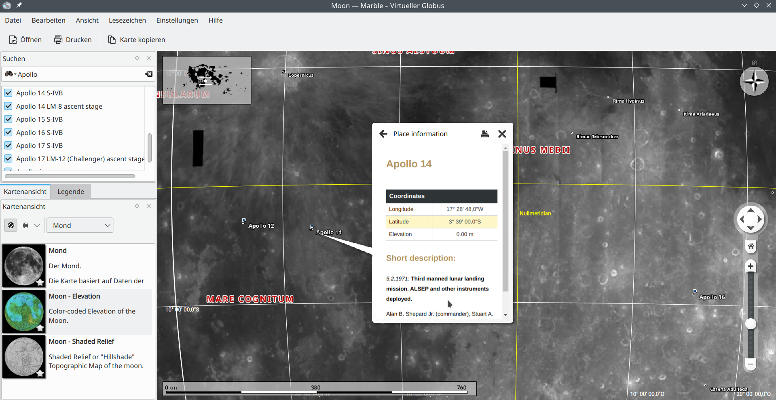776x400 pixels.
Task: Click the Latitude row in Coordinates table
Action: coord(442,222)
